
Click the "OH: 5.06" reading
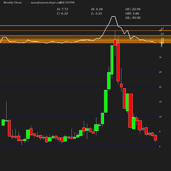point(132,13)
